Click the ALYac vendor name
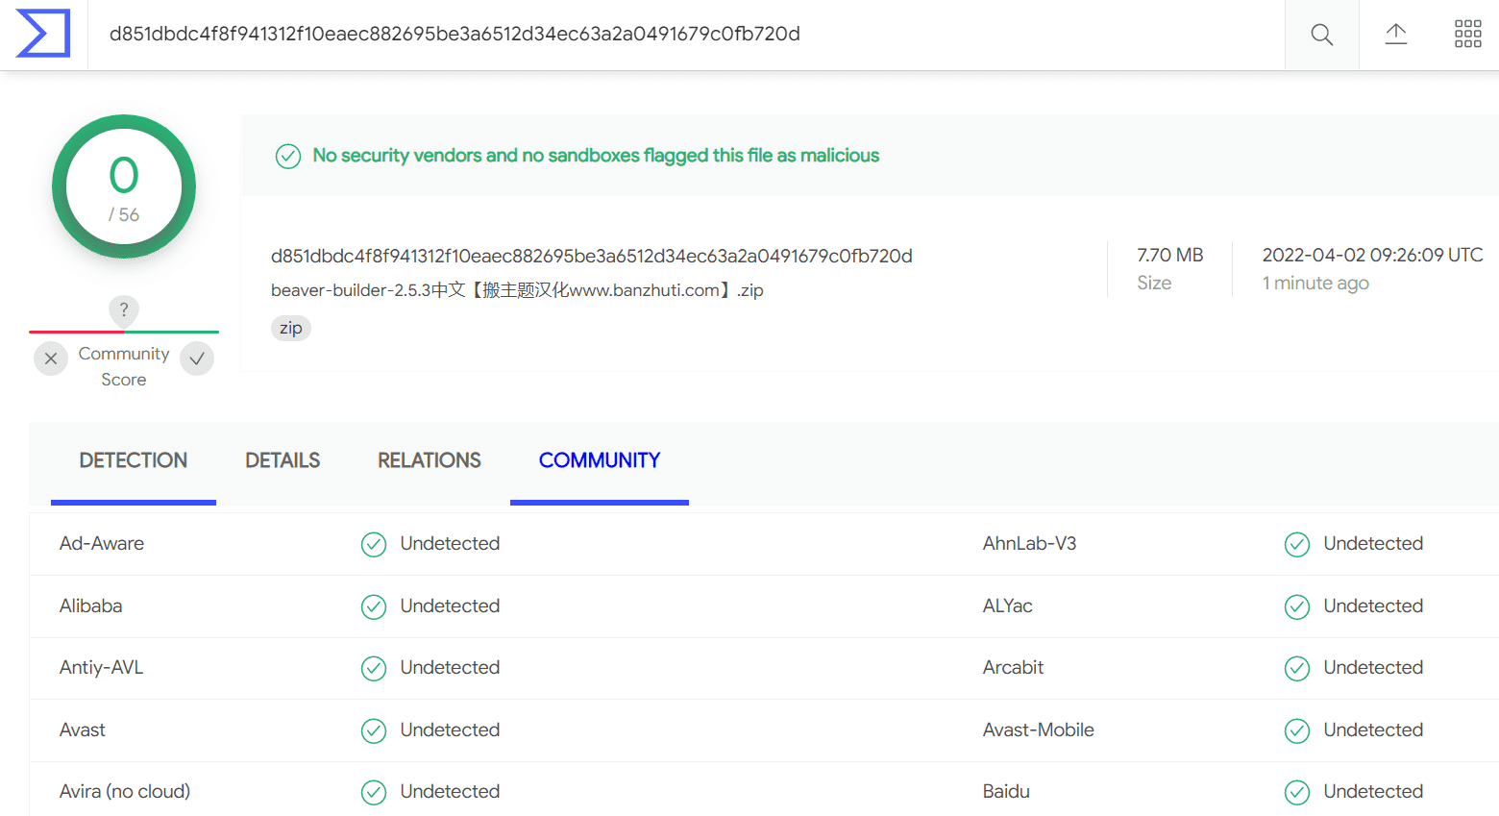 [x=1008, y=606]
